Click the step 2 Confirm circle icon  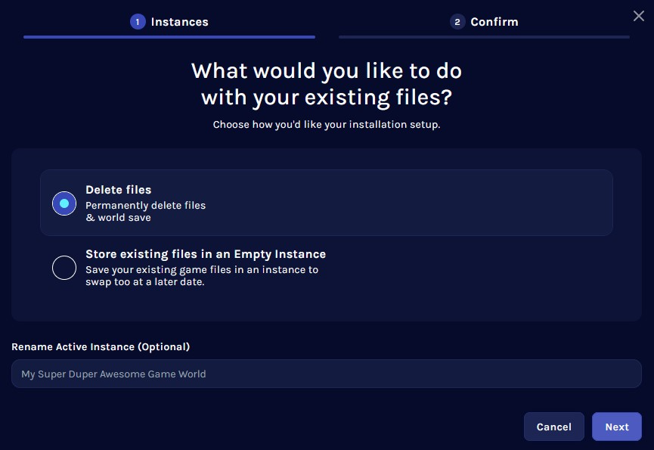[457, 22]
